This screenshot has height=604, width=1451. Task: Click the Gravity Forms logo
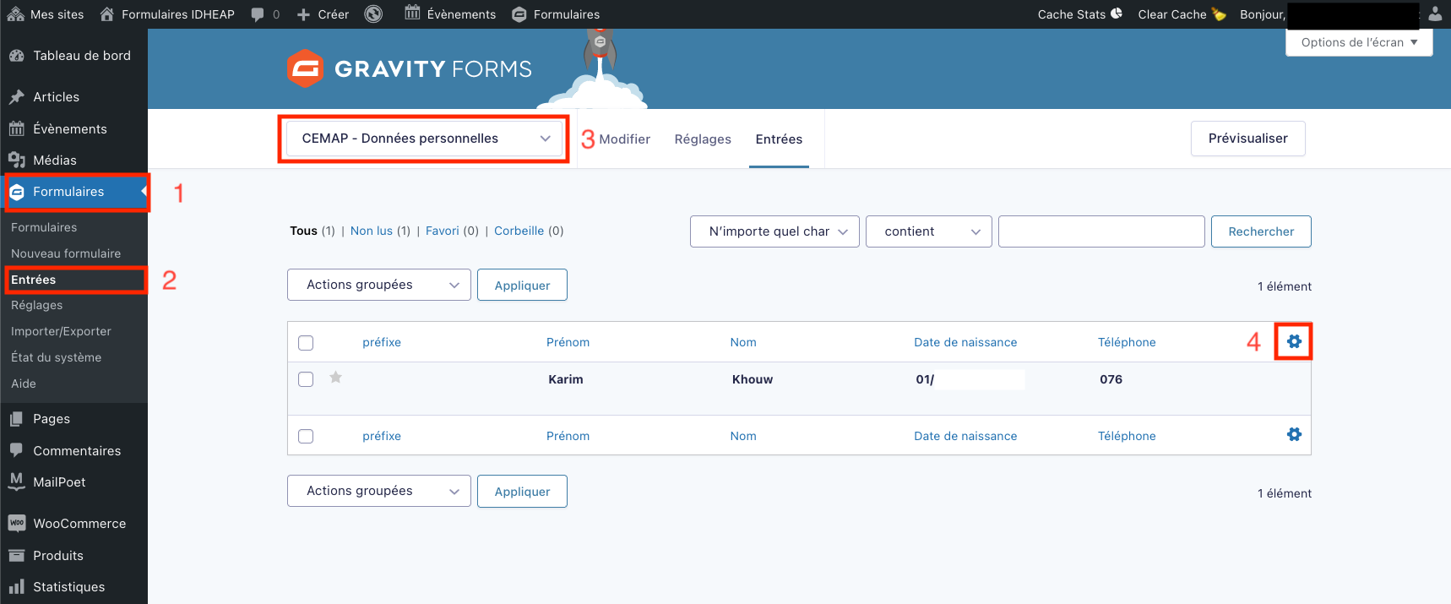click(409, 68)
